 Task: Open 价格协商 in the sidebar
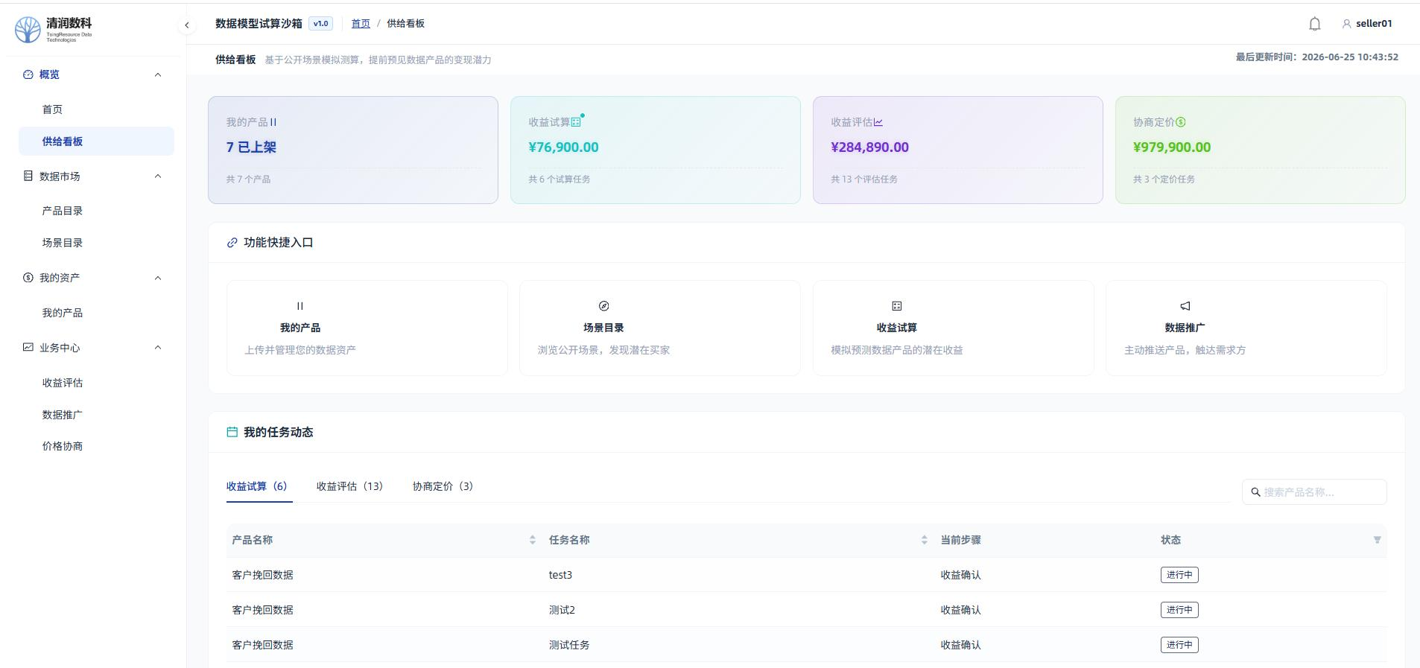coord(63,446)
